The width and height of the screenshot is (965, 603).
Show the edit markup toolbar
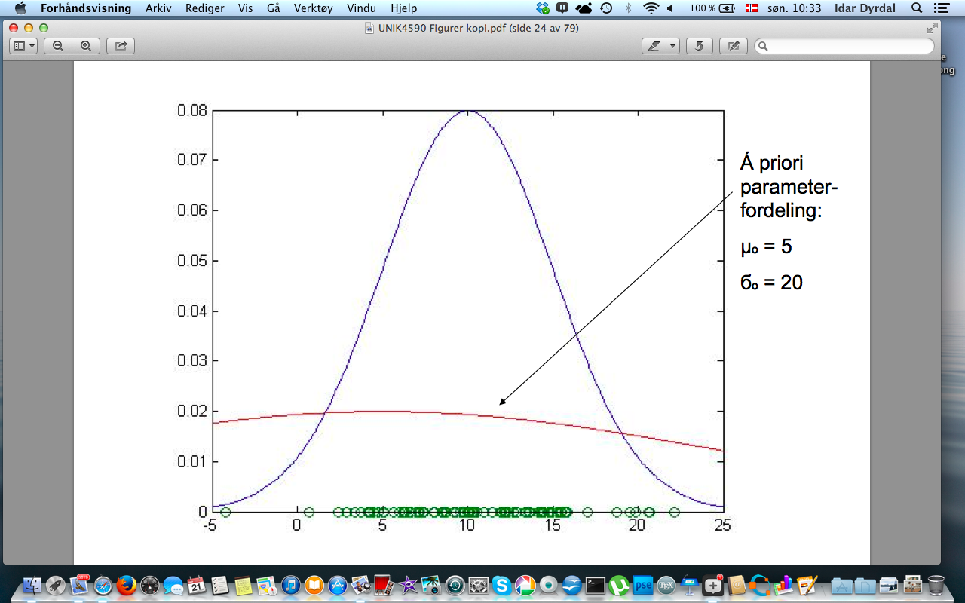tap(733, 46)
